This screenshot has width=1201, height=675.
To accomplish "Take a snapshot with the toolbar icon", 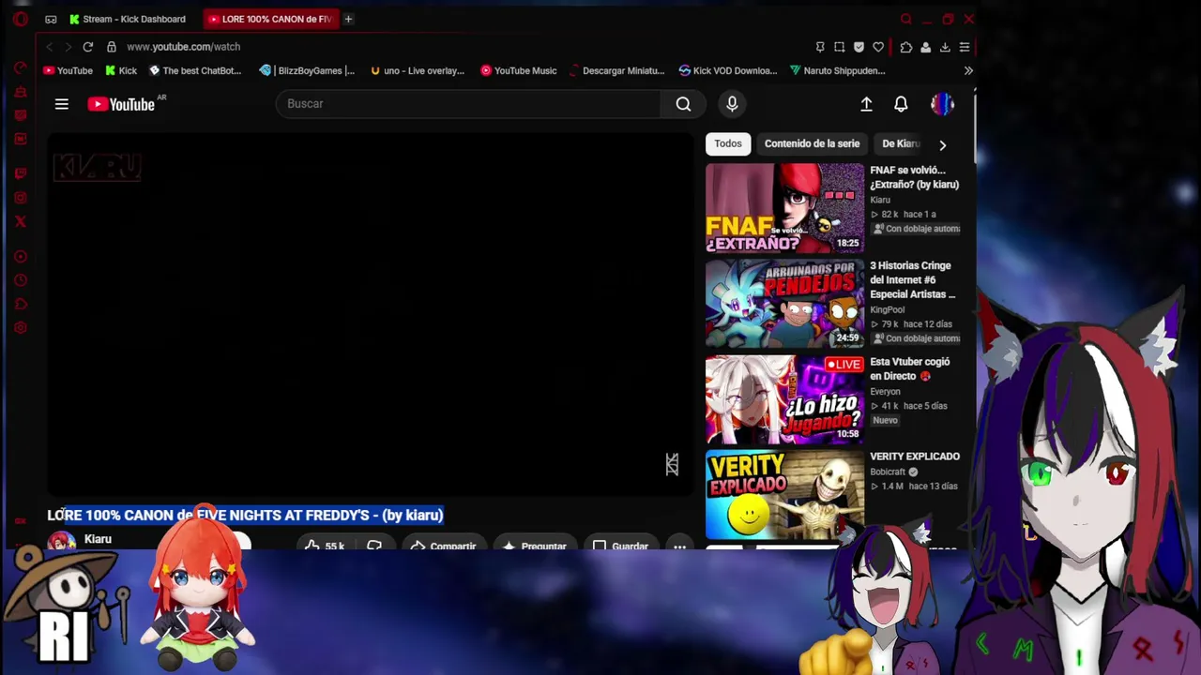I will [839, 47].
